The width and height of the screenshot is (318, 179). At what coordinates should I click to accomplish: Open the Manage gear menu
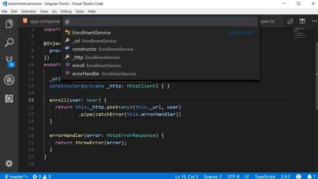coord(9,164)
